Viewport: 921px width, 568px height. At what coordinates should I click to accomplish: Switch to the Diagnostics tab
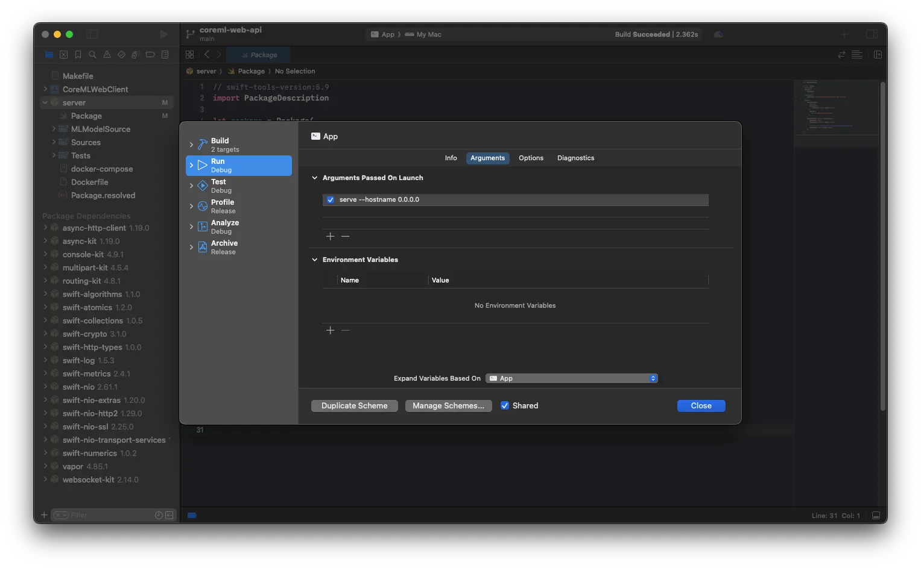tap(575, 158)
